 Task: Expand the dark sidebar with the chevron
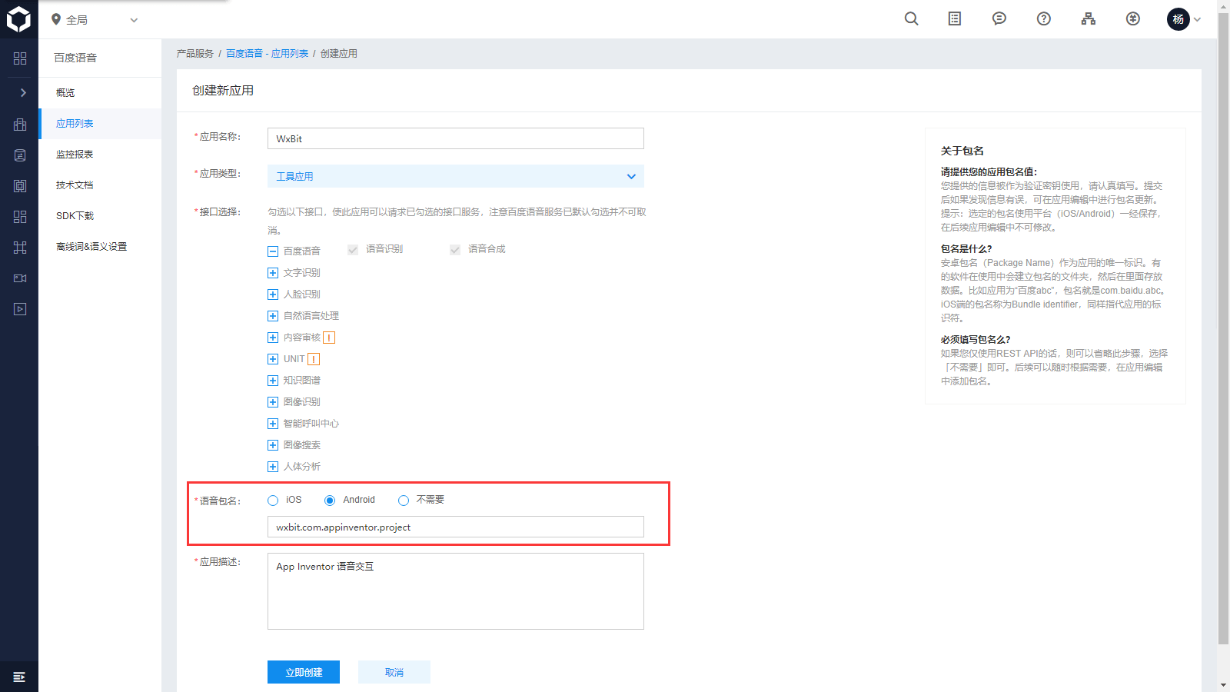23,92
